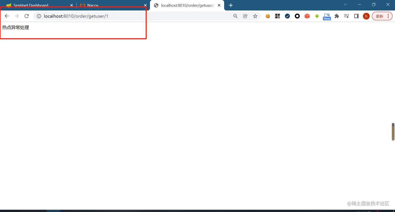Close the localhost:8010 tab

click(x=219, y=5)
